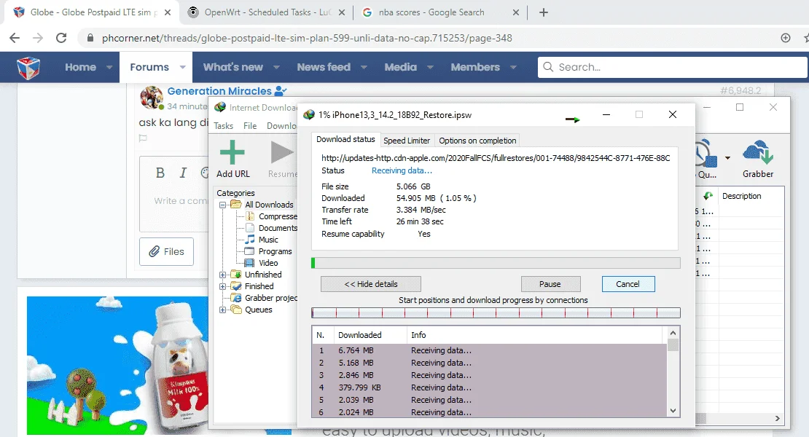Open the Members nav dropdown arrow

pos(513,68)
